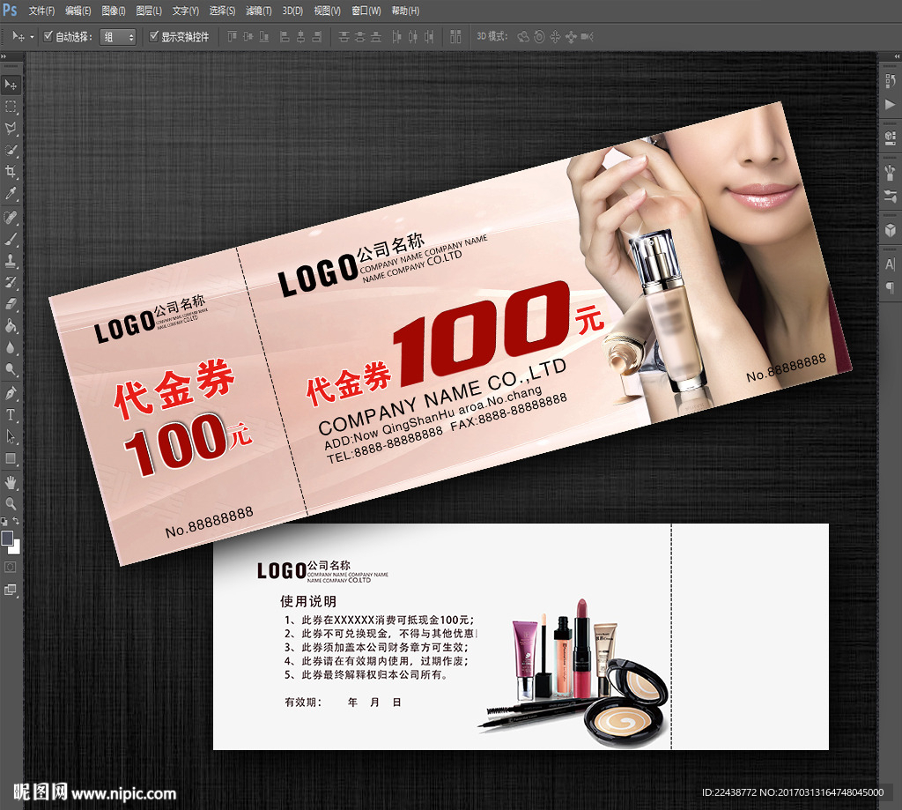This screenshot has height=810, width=902.
Task: Select the Brush tool
Action: (11, 240)
